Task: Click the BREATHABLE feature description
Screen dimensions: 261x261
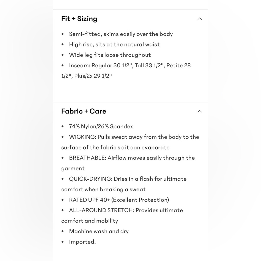Action: [128, 163]
